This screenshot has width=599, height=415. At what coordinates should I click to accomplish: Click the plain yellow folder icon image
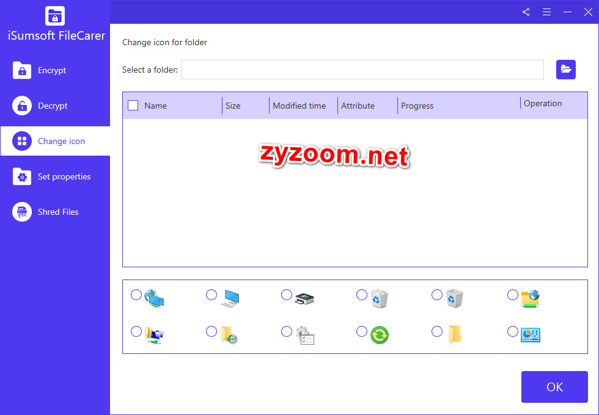(x=455, y=334)
